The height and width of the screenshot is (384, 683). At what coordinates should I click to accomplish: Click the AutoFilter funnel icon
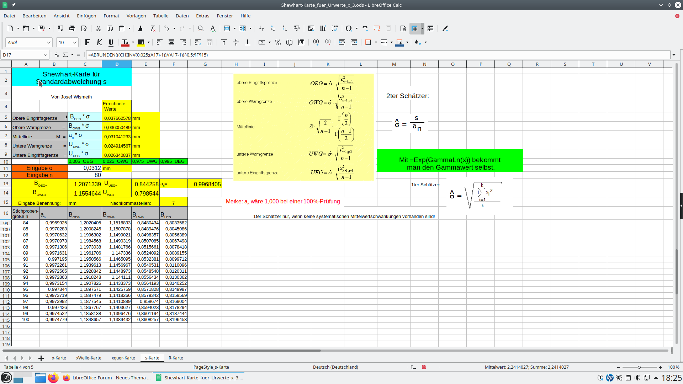coord(297,28)
